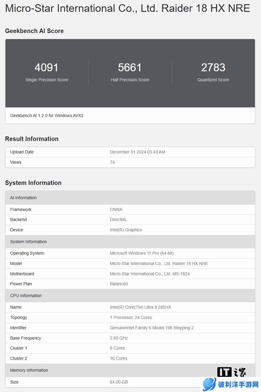
Task: Click the blue globe watermark logo
Action: (209, 385)
